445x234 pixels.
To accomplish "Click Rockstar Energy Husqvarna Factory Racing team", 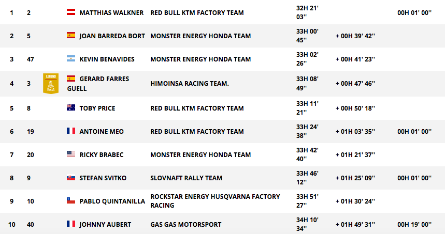I will click(x=215, y=201).
